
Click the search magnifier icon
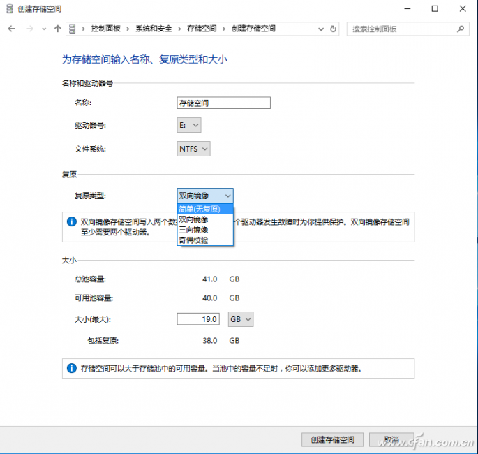tap(461, 29)
